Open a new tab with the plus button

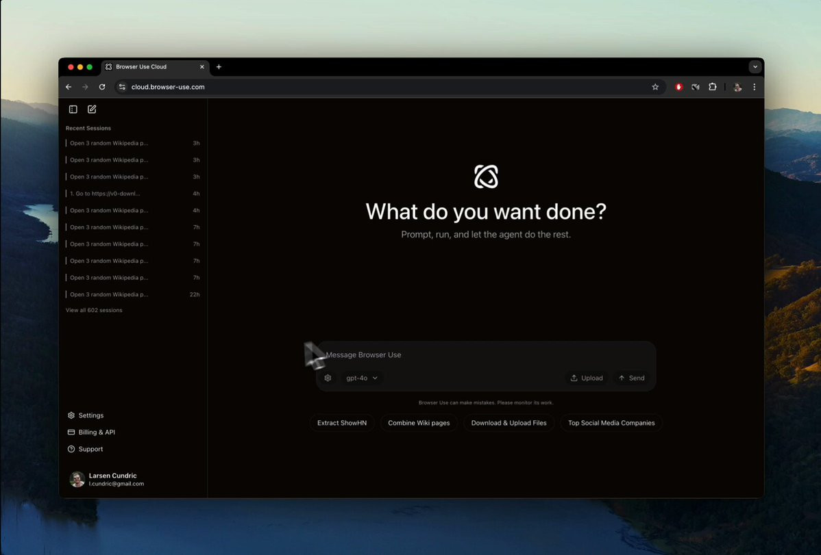tap(219, 67)
